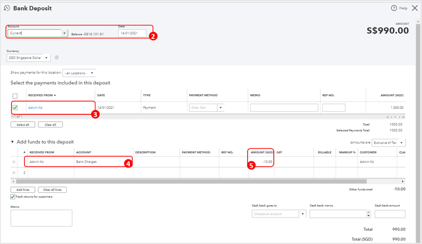Screen dimensions: 422x244
Task: Click the Ref No. field in payment row
Action: tap(334, 108)
